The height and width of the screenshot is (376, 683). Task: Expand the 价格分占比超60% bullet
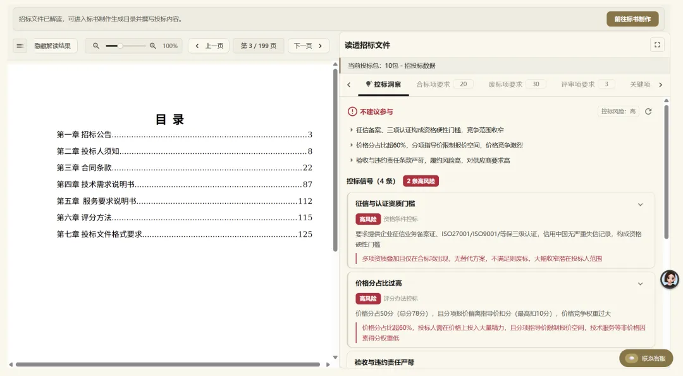click(x=352, y=145)
